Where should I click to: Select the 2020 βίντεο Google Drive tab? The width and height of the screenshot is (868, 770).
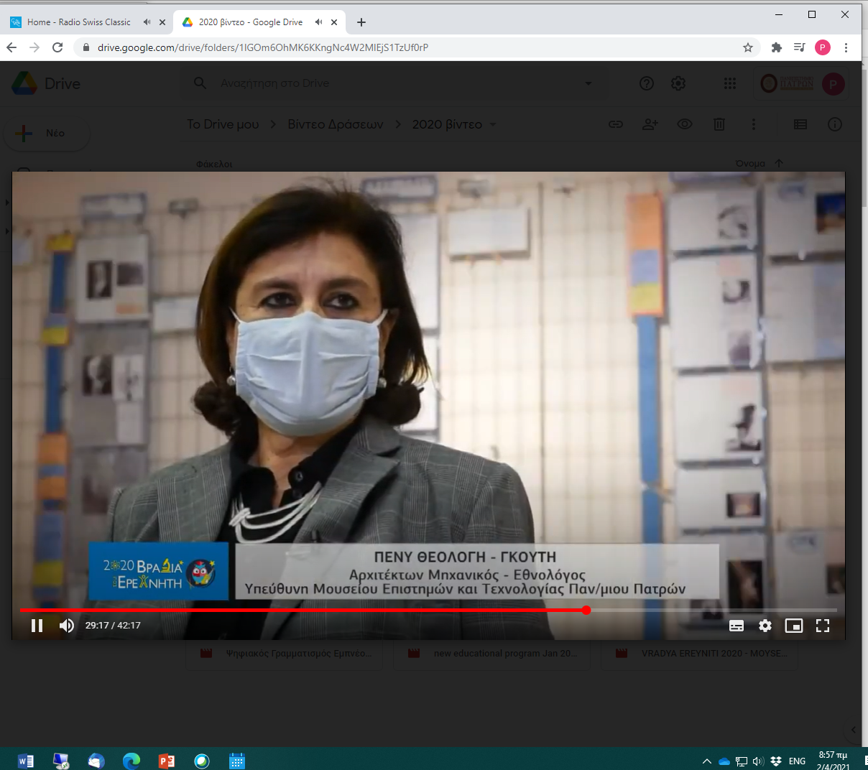tap(251, 22)
